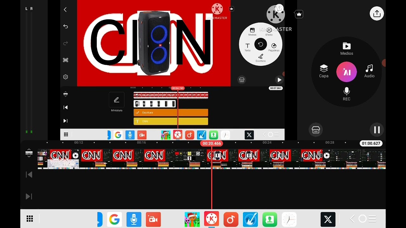Tap the KineMaster icon in the recorded inner taskbar
The image size is (406, 228).
178,135
